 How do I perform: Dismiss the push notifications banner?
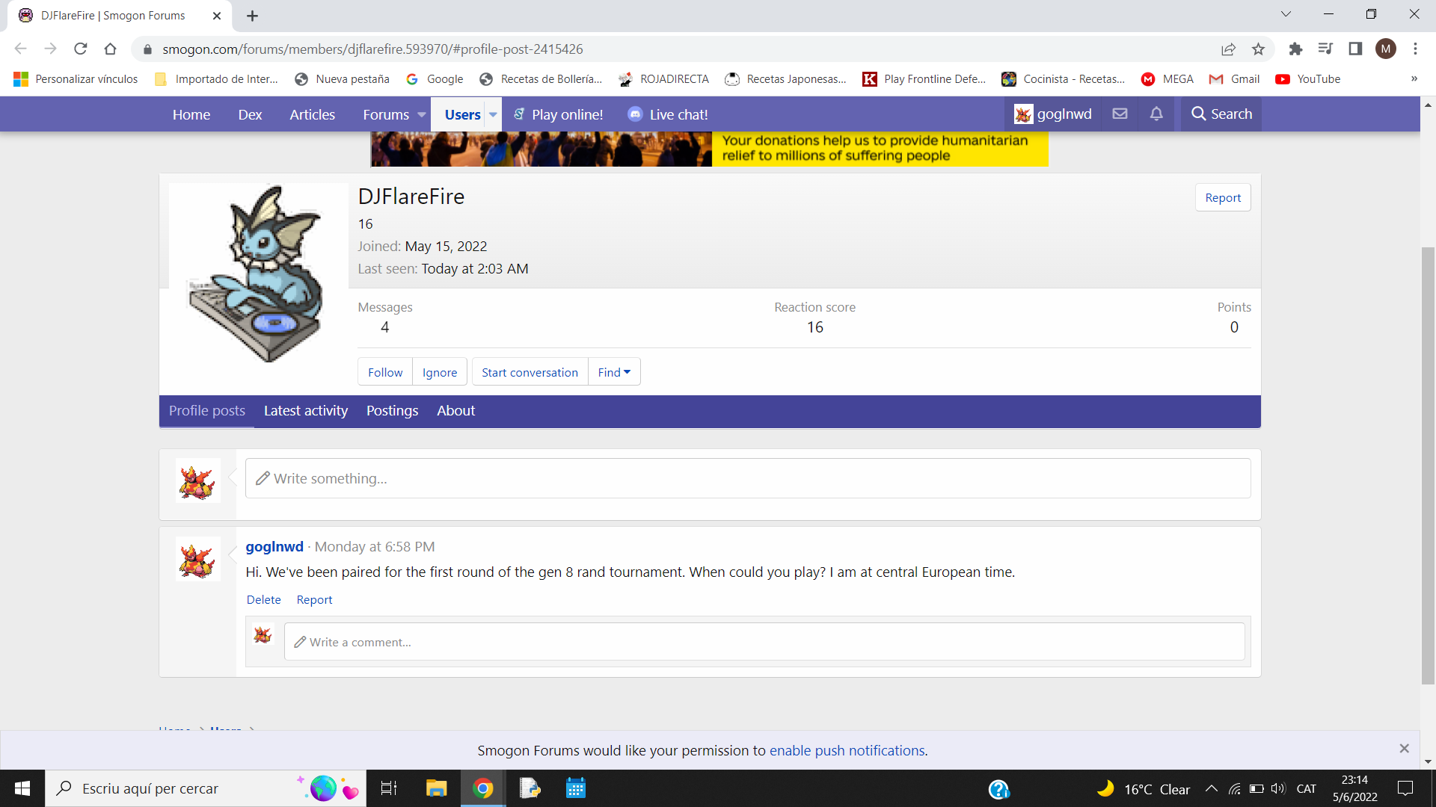coord(1404,749)
